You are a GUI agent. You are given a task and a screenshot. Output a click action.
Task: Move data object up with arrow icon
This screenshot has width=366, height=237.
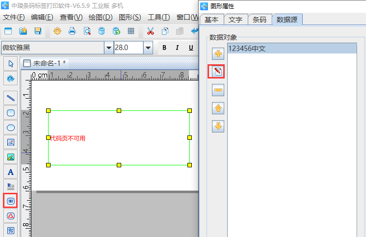pyautogui.click(x=218, y=108)
